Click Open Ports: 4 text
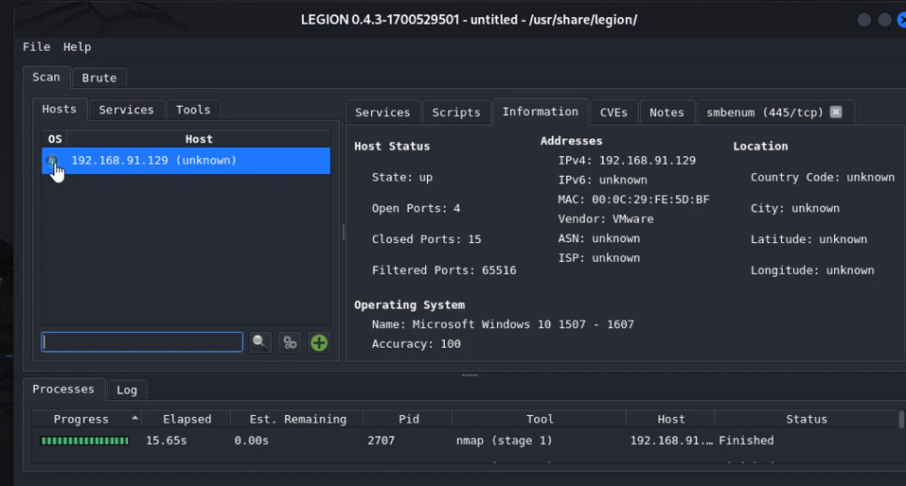 point(416,208)
